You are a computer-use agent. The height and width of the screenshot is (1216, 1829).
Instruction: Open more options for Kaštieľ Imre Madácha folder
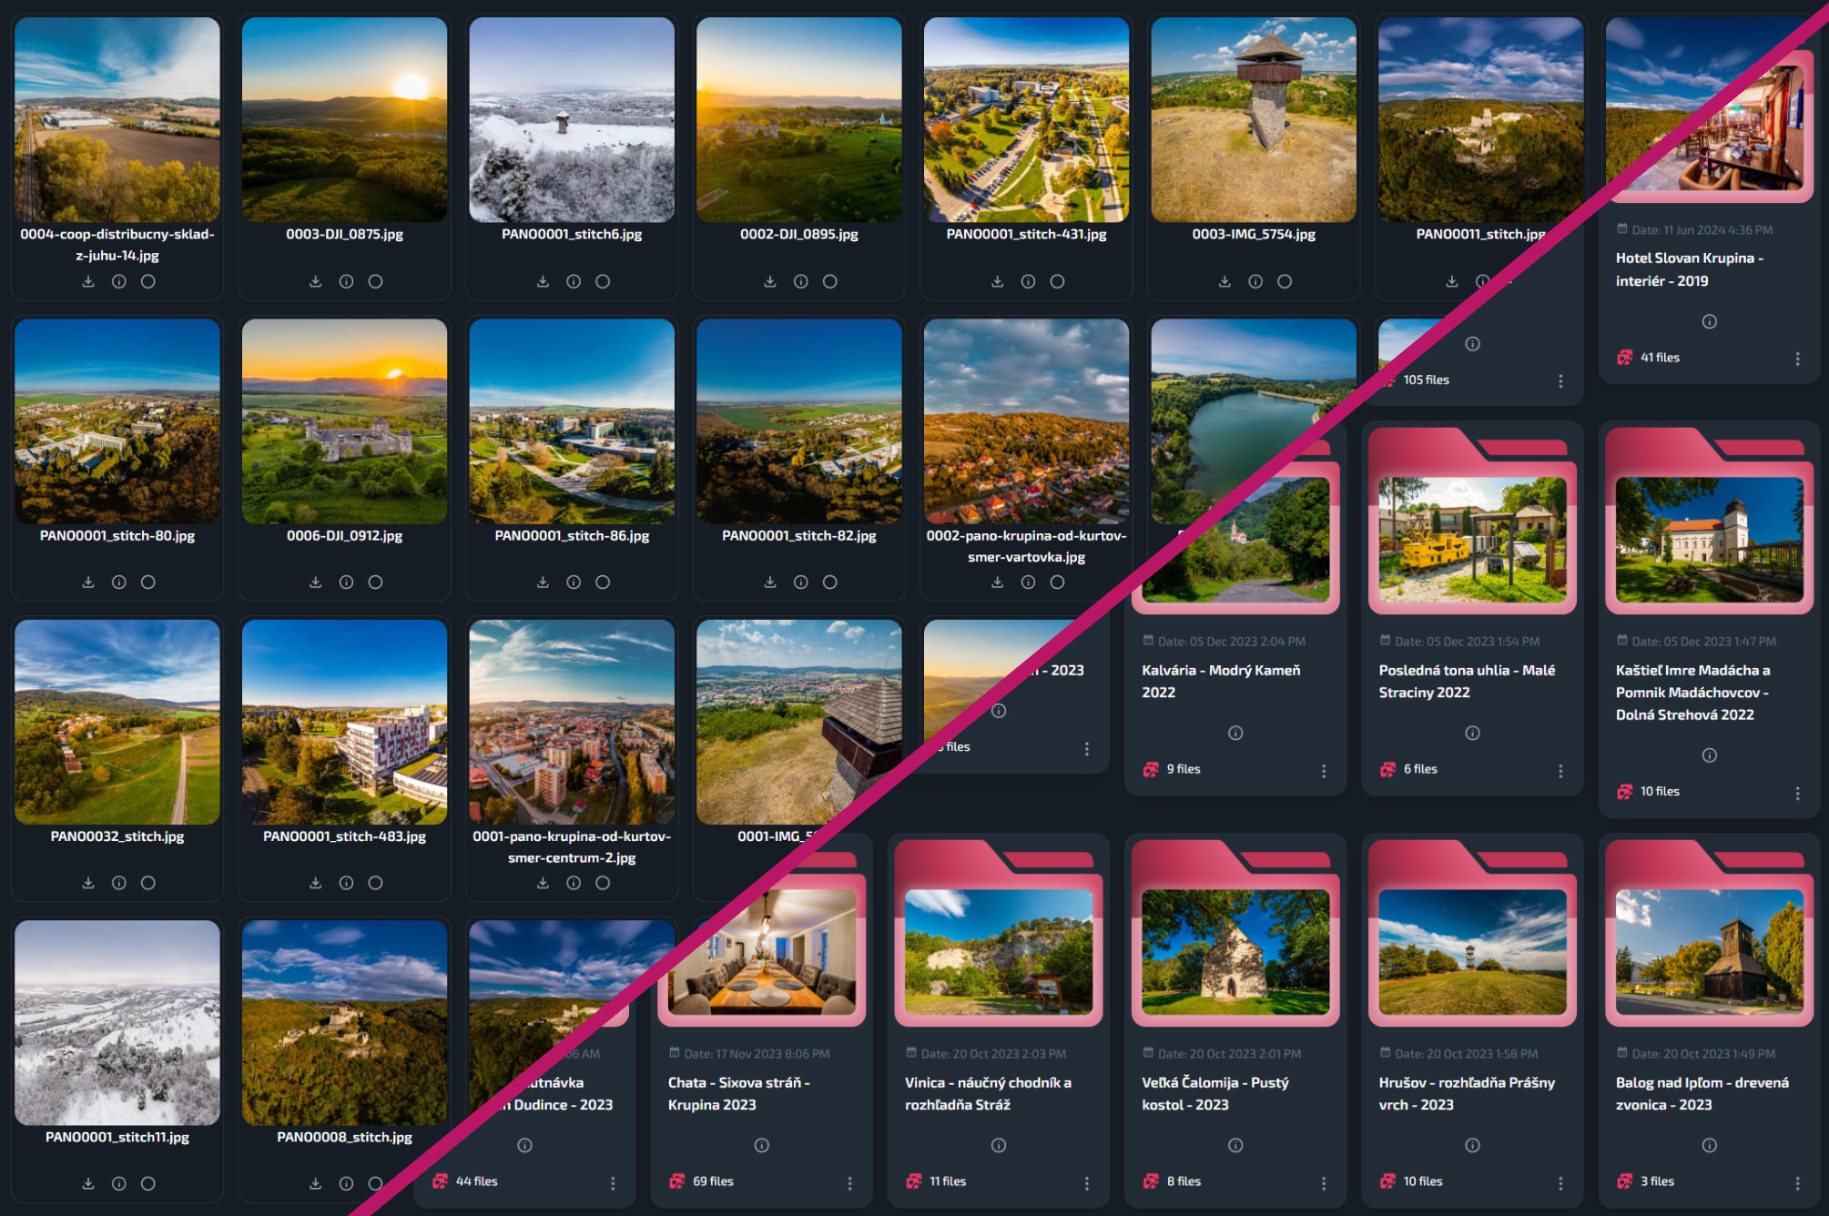click(x=1797, y=793)
